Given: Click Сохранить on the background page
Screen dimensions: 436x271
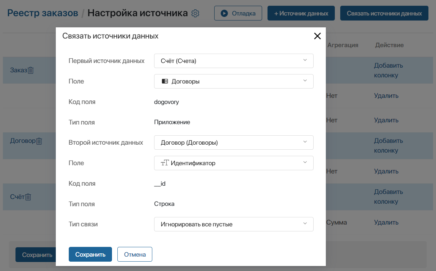Looking at the screenshot, I should pyautogui.click(x=35, y=255).
